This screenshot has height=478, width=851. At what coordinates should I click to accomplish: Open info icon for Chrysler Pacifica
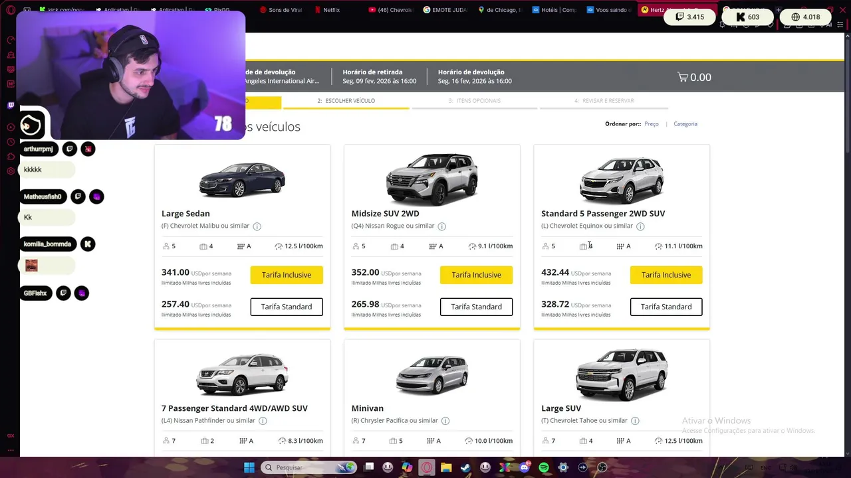445,421
